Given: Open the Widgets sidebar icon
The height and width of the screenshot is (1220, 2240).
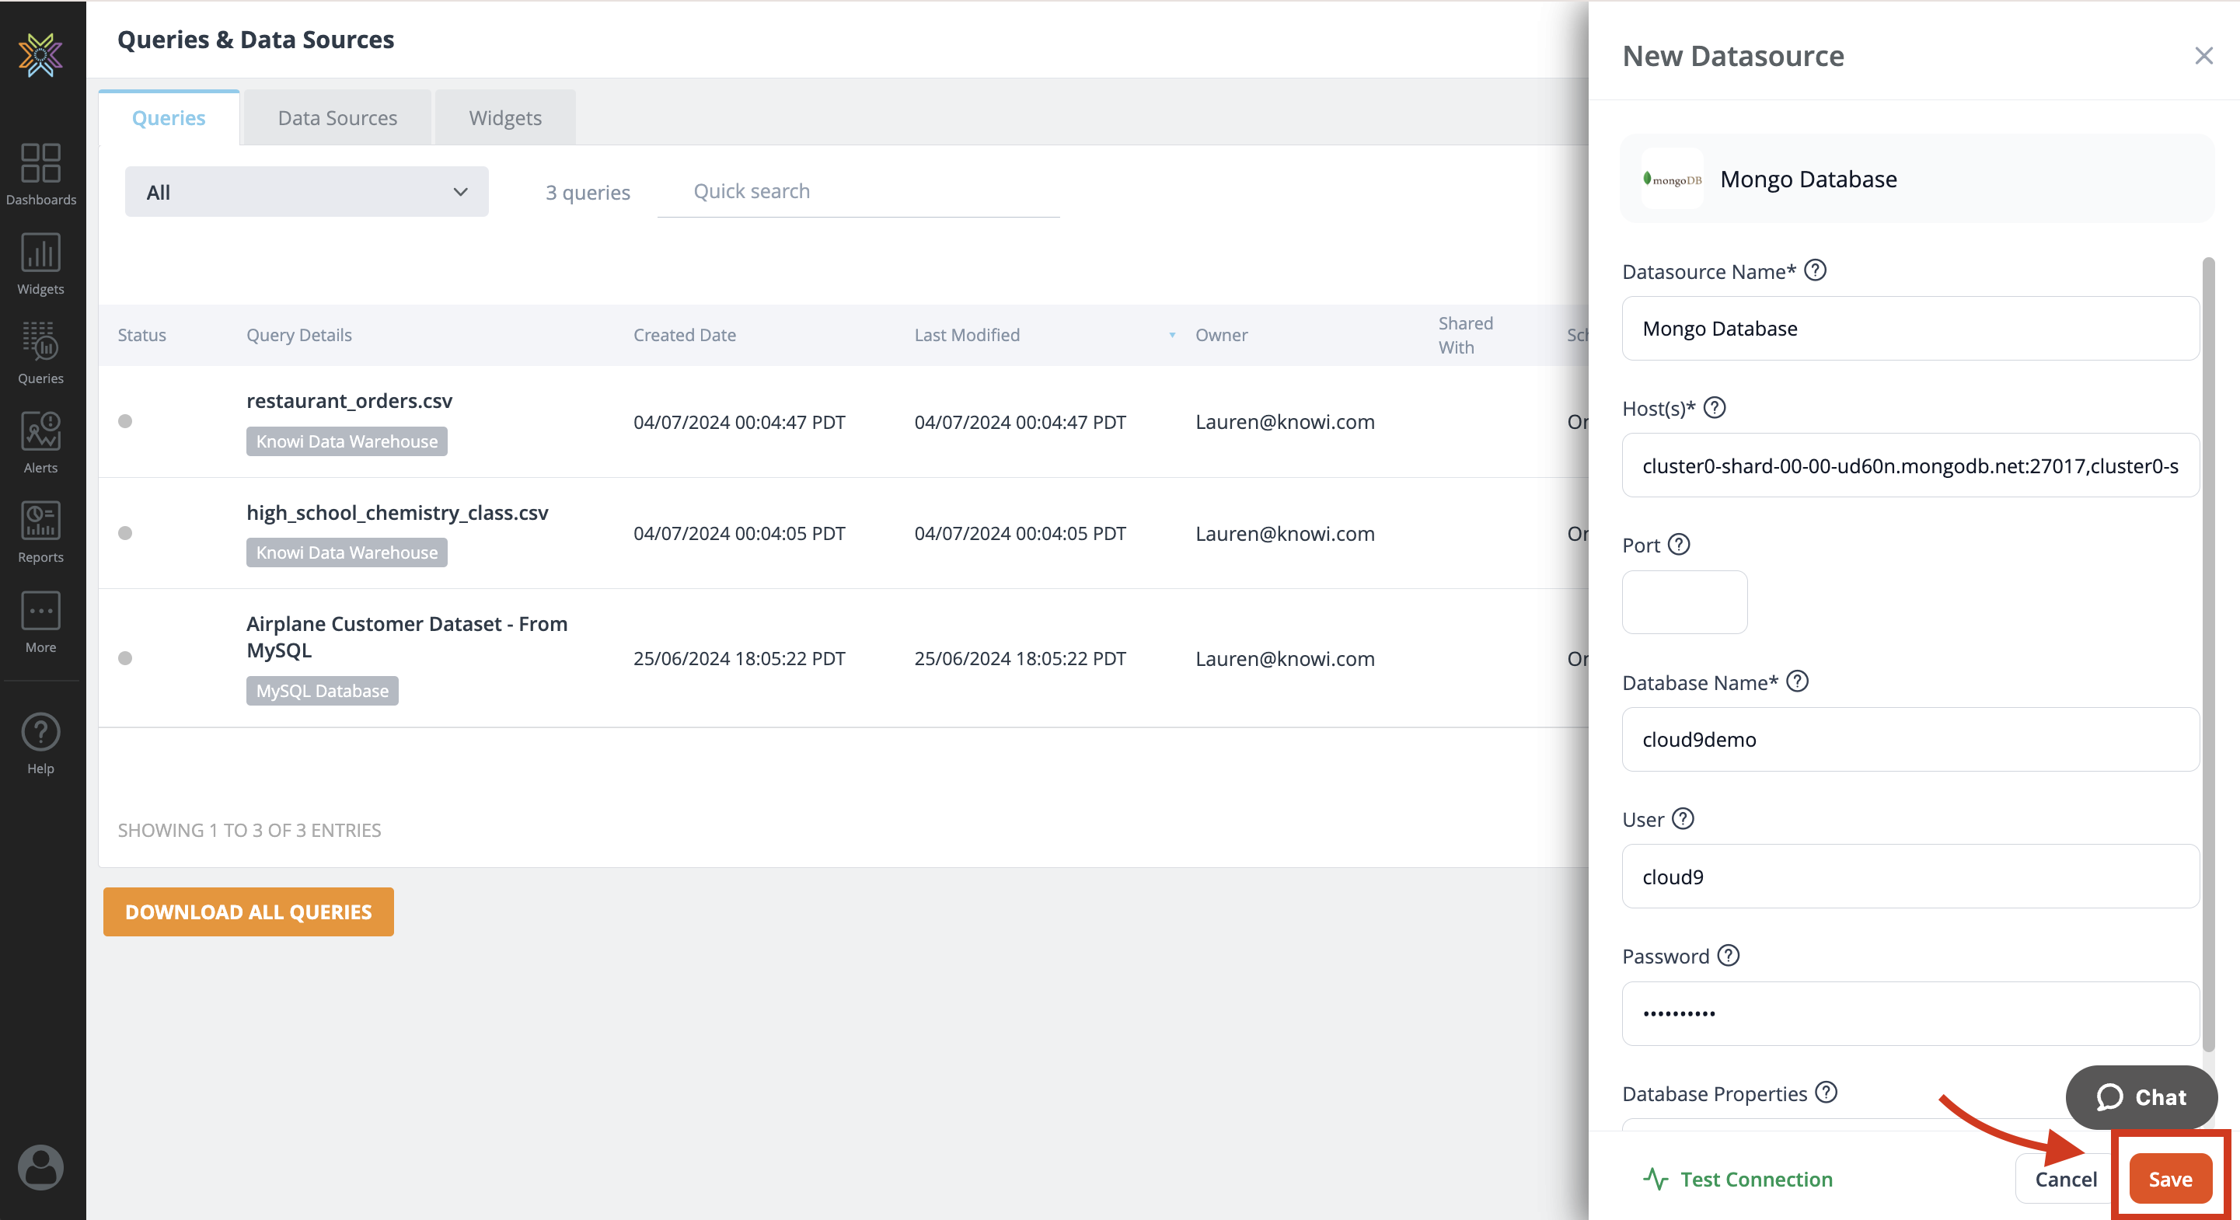Looking at the screenshot, I should pos(41,263).
